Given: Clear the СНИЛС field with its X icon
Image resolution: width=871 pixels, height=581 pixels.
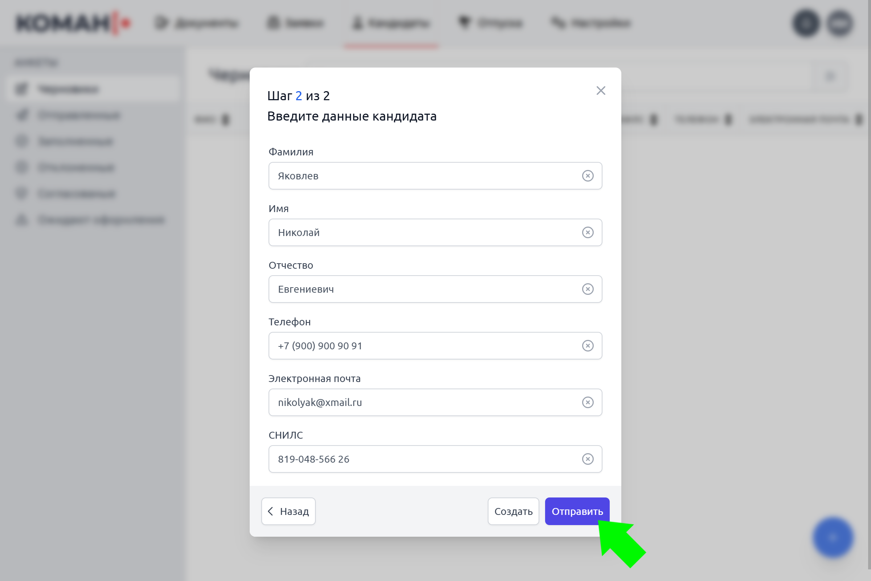Looking at the screenshot, I should (x=588, y=459).
